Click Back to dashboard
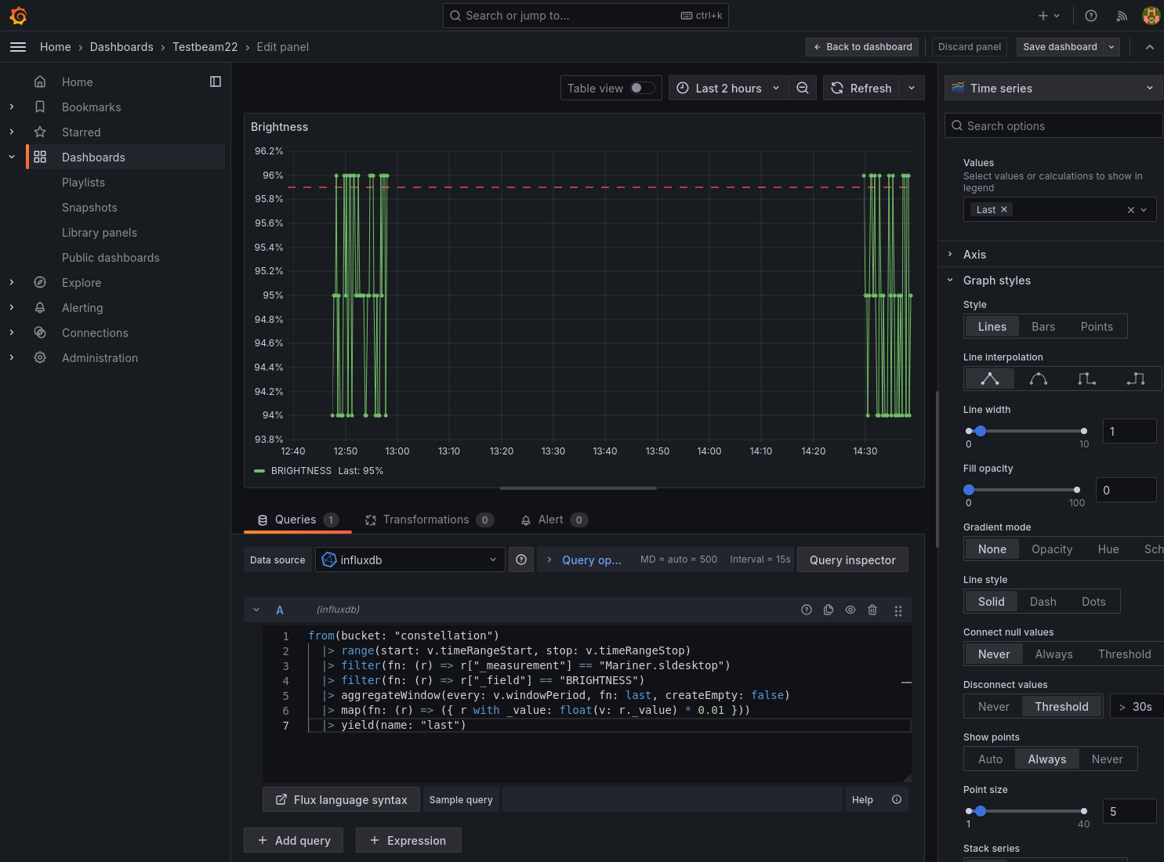The image size is (1164, 862). [862, 47]
